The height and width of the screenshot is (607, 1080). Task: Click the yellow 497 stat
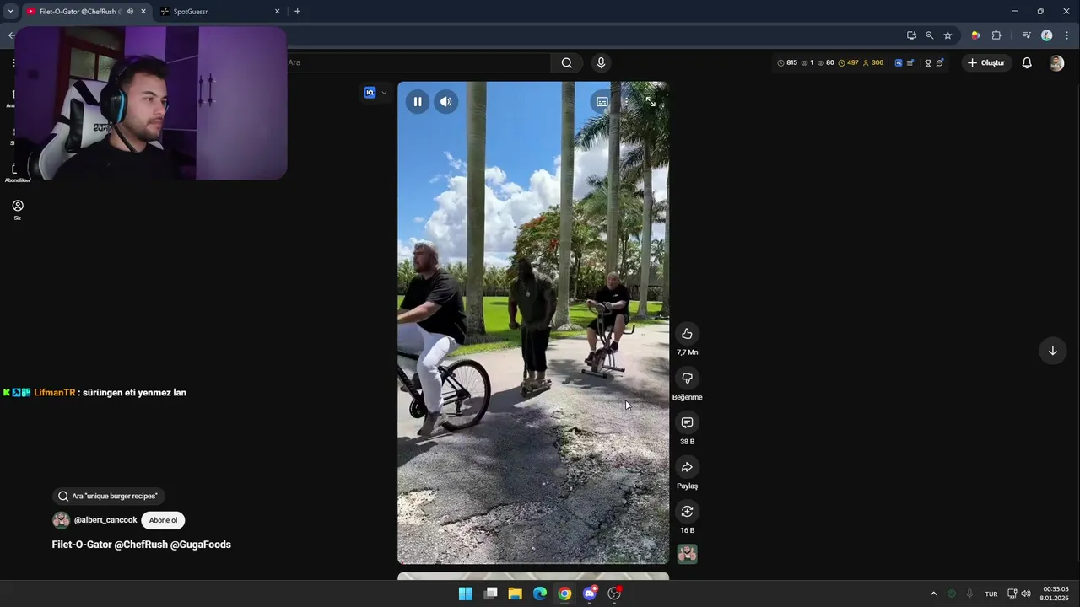point(848,63)
